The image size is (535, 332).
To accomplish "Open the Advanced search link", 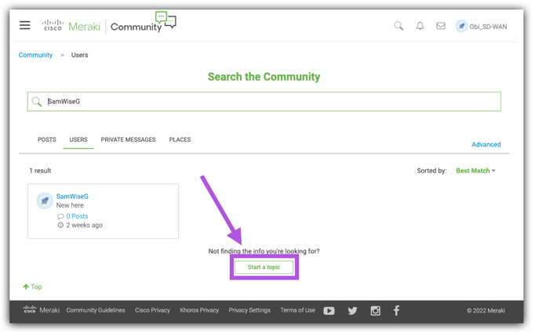I will [x=486, y=145].
